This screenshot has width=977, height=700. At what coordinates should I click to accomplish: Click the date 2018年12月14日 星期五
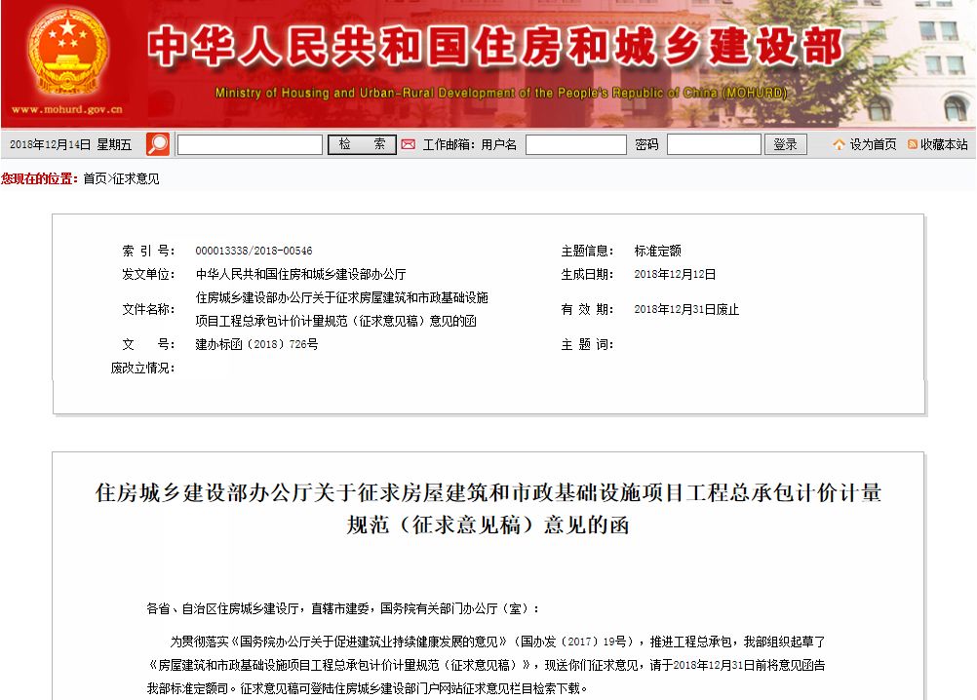click(x=70, y=144)
